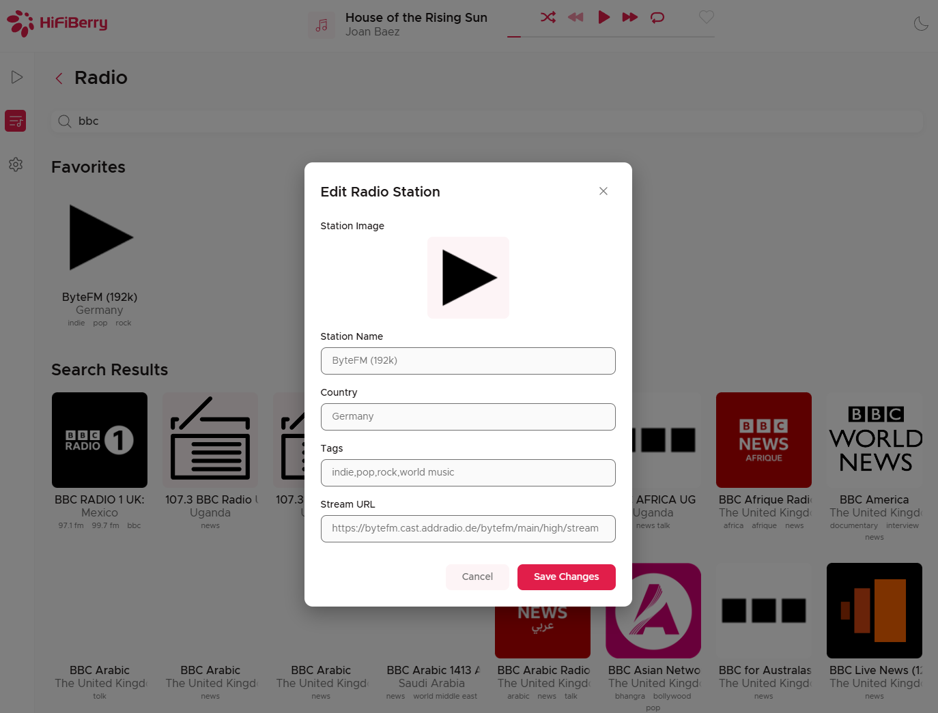
Task: Open the BBC Live News station
Action: point(875,611)
